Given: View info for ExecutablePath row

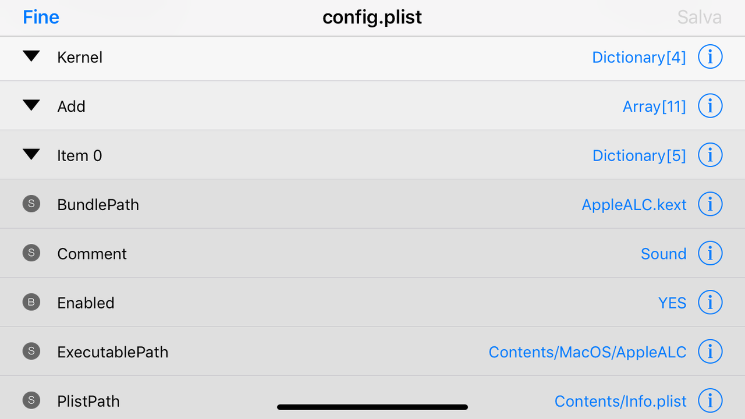Looking at the screenshot, I should click(710, 351).
